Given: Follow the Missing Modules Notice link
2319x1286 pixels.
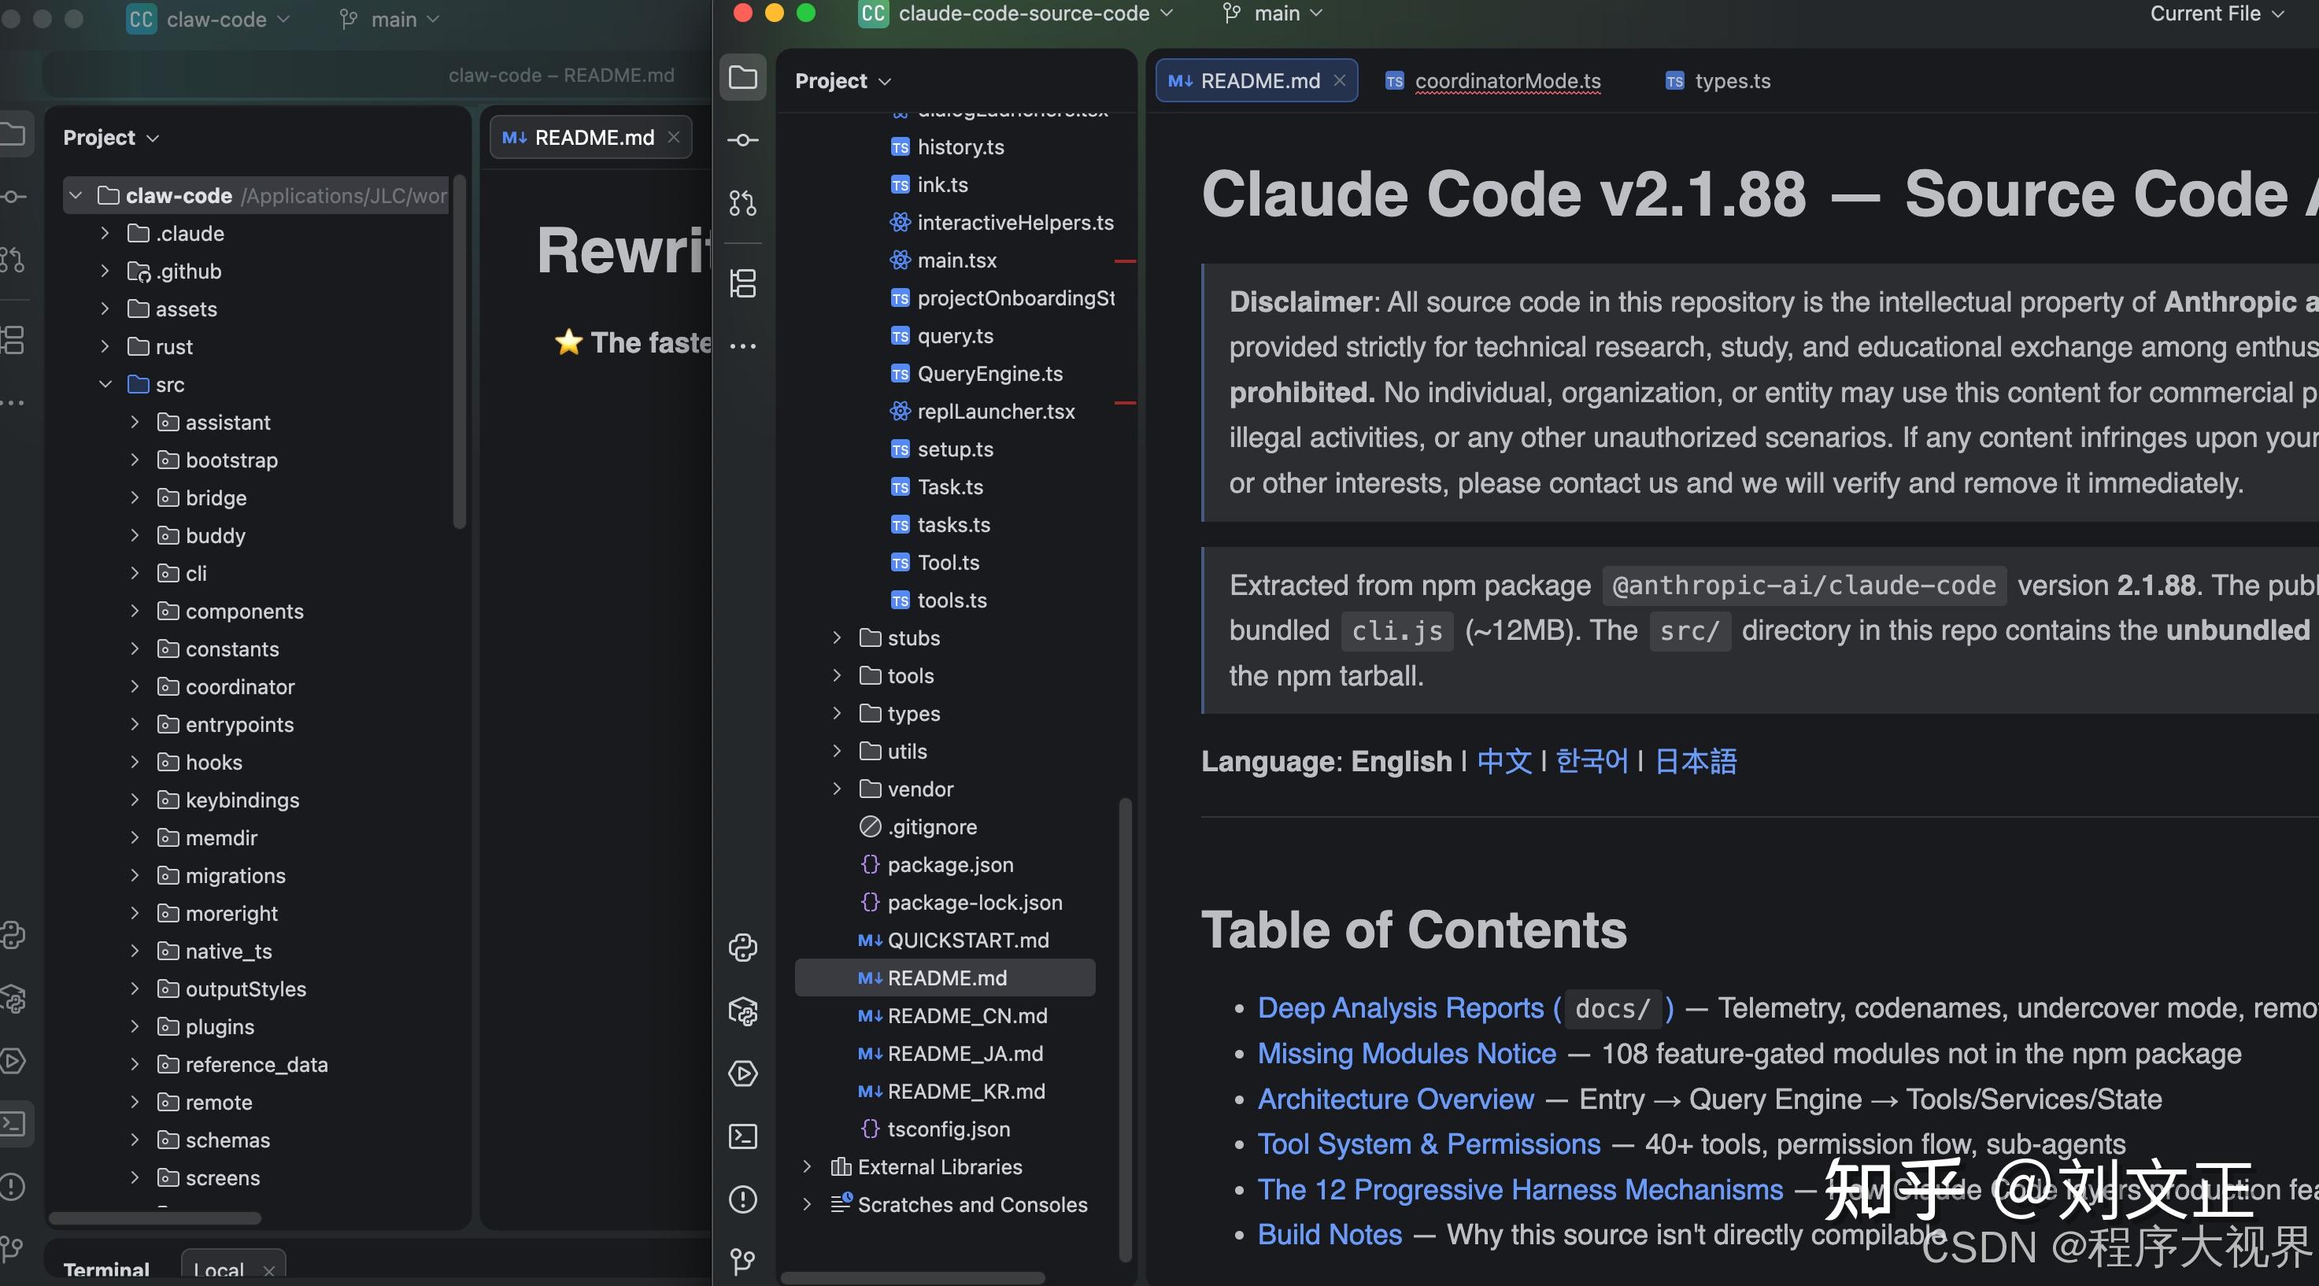Looking at the screenshot, I should (1406, 1054).
